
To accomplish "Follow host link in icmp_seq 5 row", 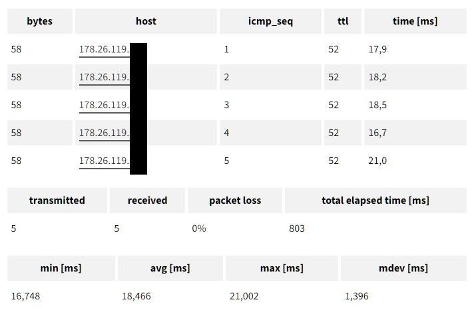I will pos(105,161).
